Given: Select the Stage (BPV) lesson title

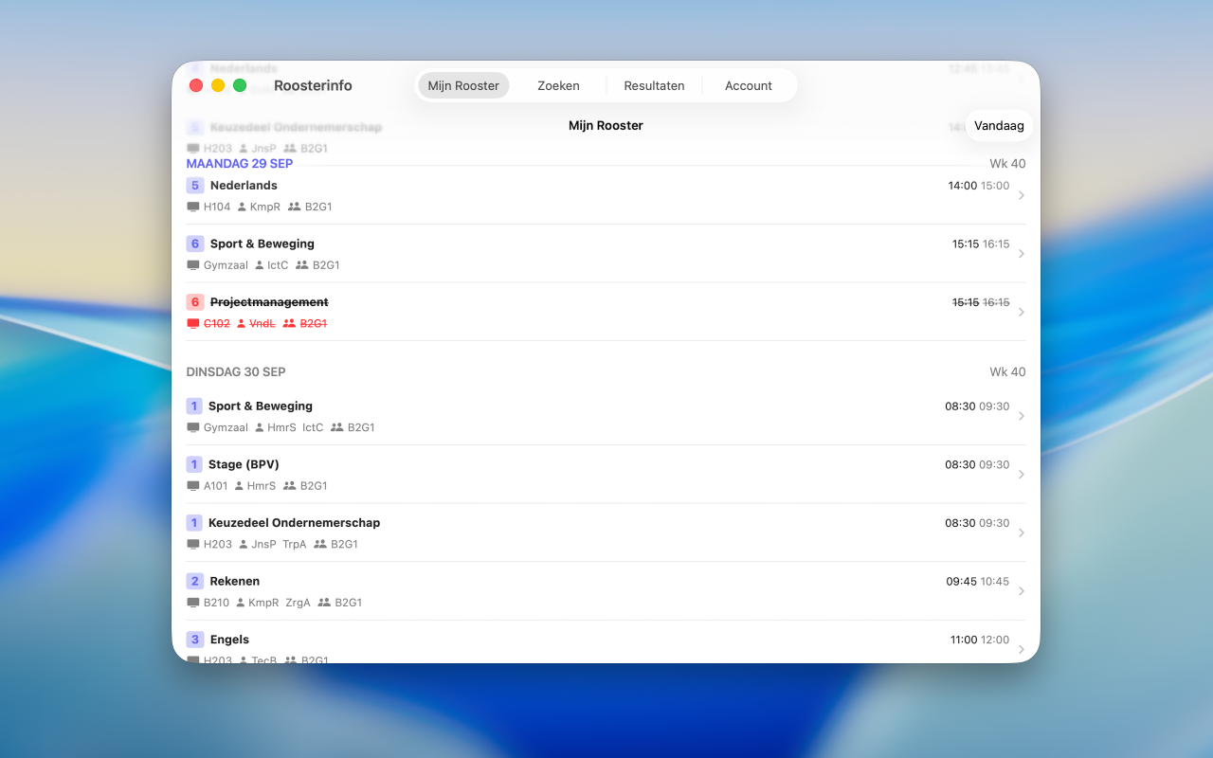Looking at the screenshot, I should (x=244, y=464).
